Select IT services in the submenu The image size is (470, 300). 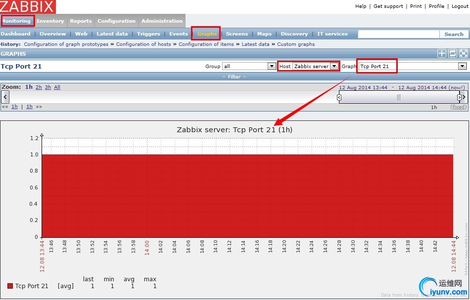point(332,34)
